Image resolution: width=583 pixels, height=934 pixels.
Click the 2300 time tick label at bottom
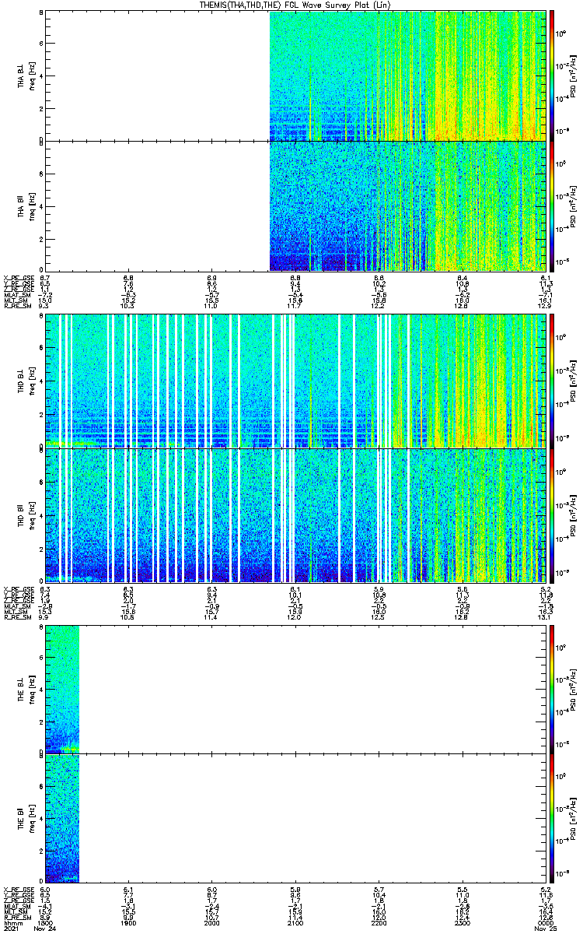click(461, 922)
